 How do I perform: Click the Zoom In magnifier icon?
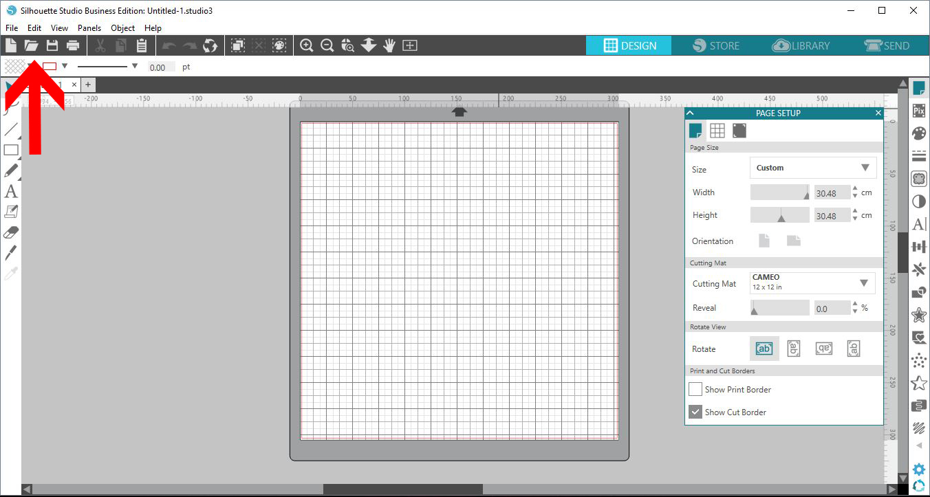tap(306, 45)
